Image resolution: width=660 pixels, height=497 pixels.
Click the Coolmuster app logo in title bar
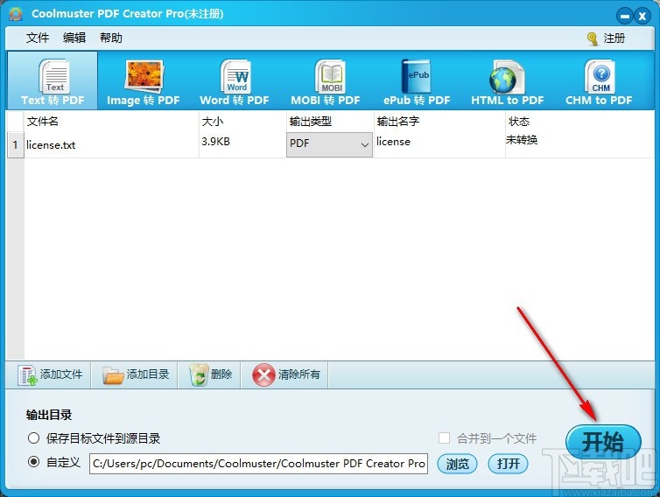pyautogui.click(x=16, y=13)
